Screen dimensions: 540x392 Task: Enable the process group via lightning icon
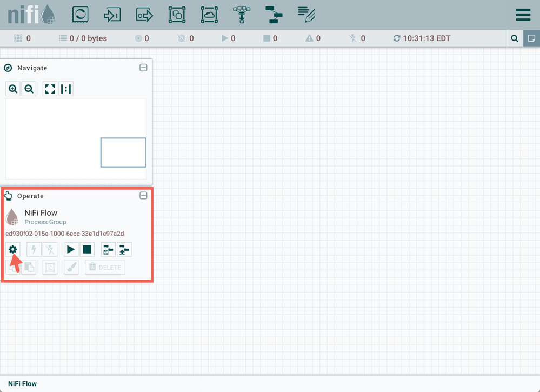point(34,249)
